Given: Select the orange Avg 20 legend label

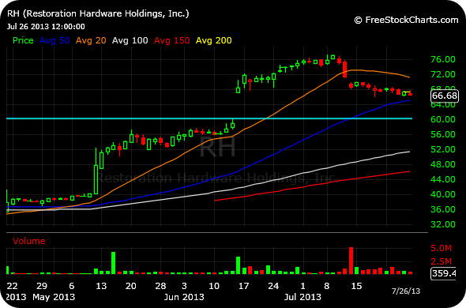Looking at the screenshot, I should pyautogui.click(x=91, y=40).
